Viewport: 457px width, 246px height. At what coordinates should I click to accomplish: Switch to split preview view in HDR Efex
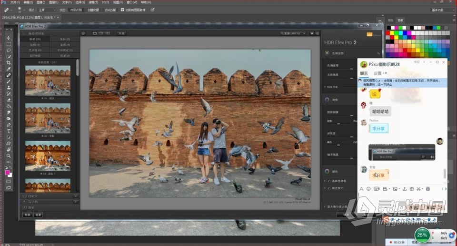[101, 33]
